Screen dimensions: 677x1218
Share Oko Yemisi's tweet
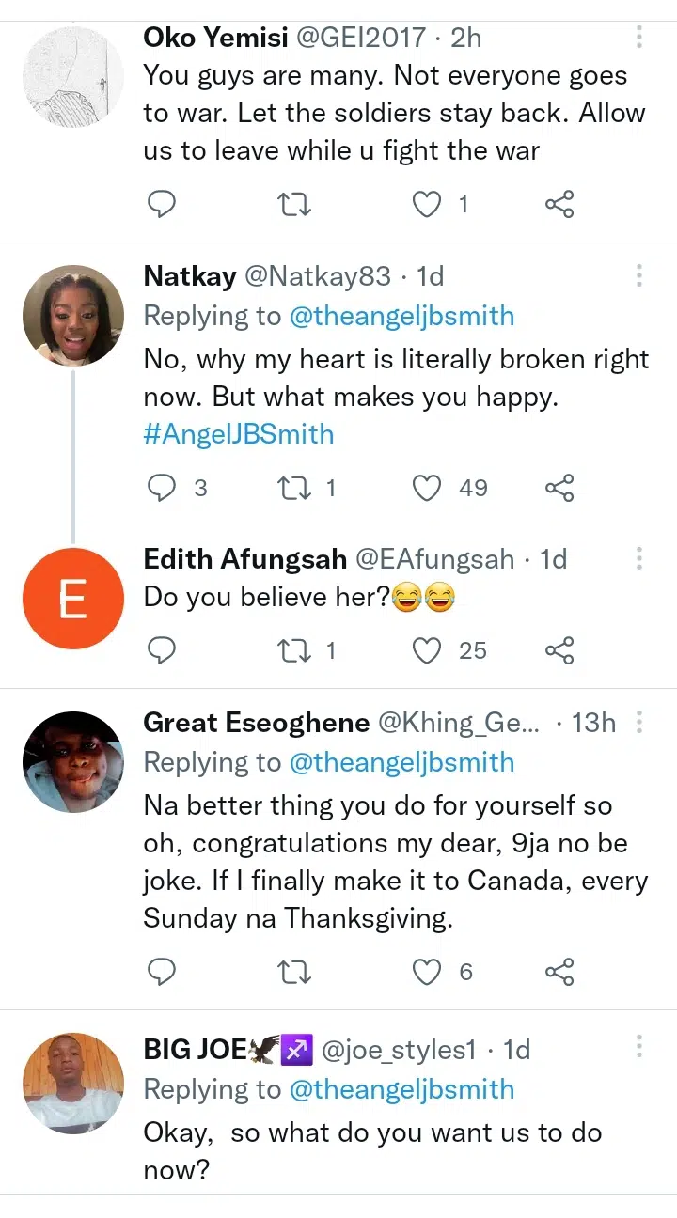(x=559, y=204)
